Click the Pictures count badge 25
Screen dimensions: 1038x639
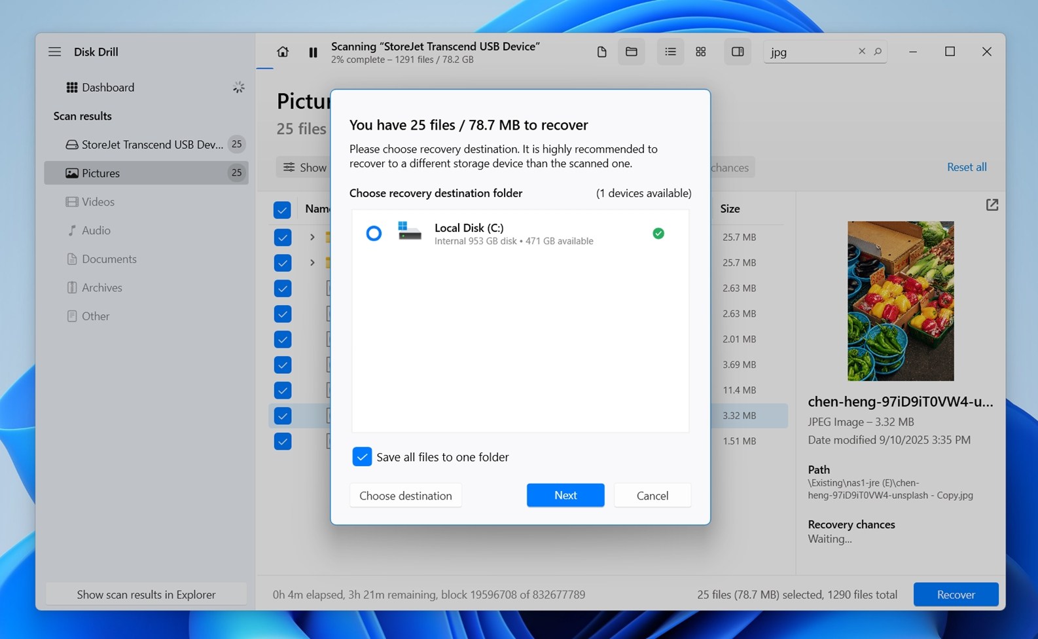[236, 173]
